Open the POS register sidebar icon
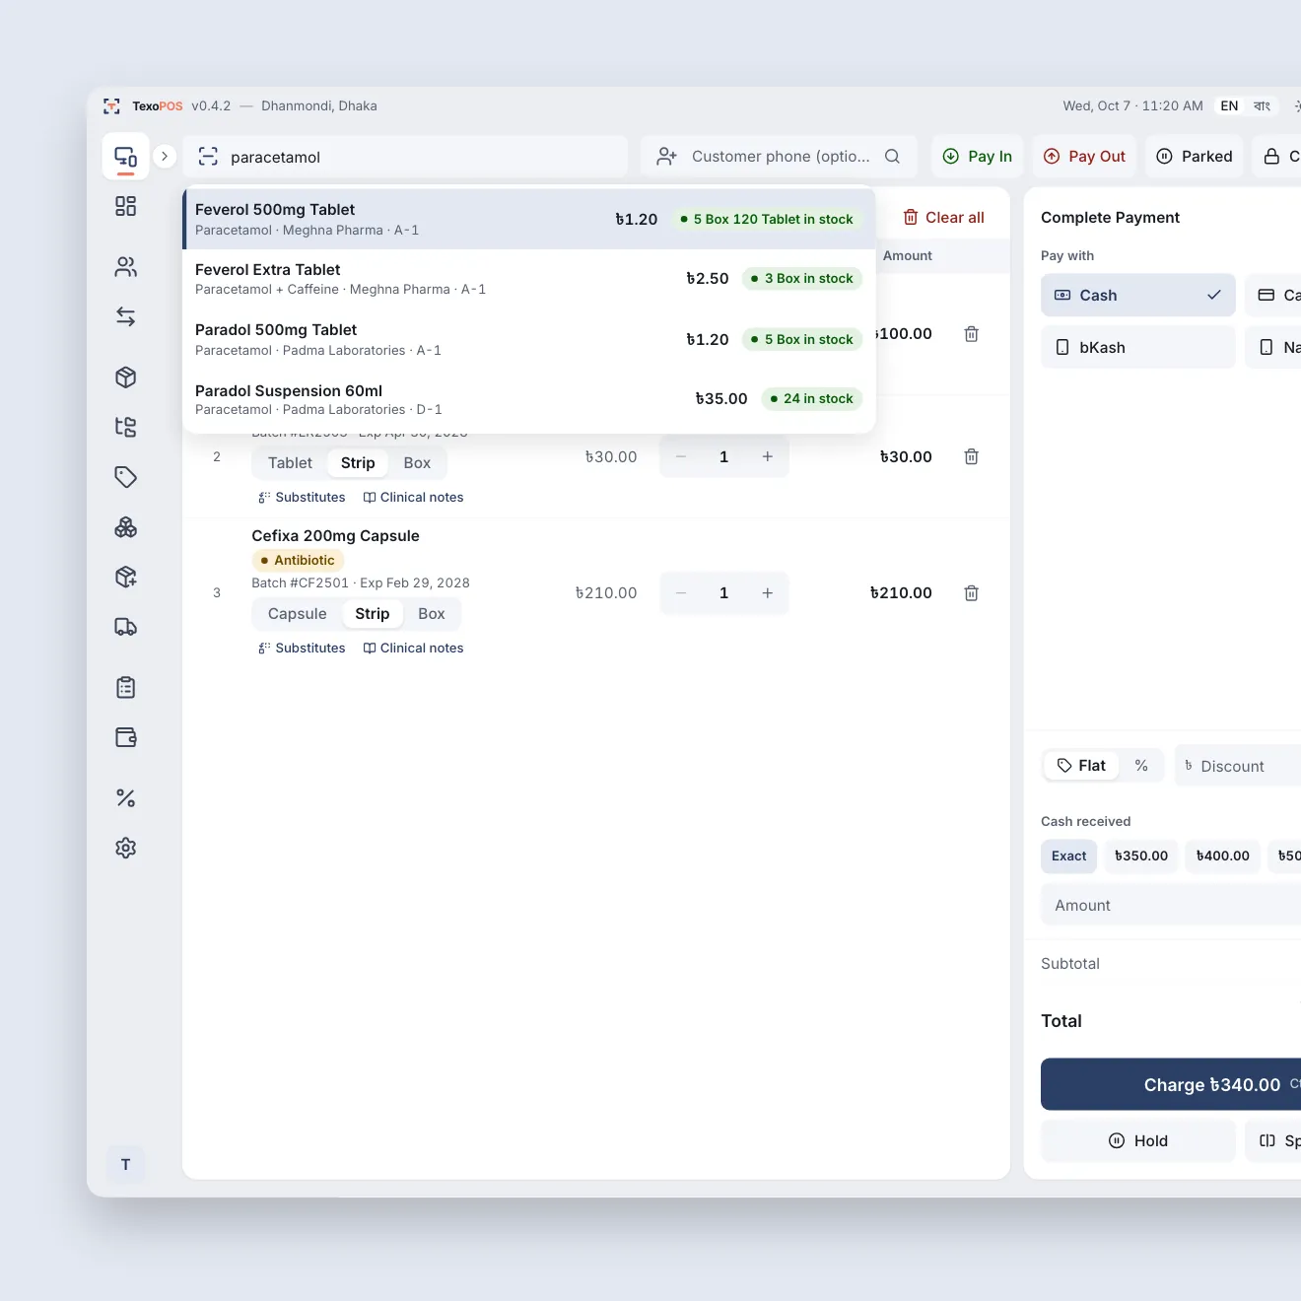Image resolution: width=1301 pixels, height=1301 pixels. point(125,157)
